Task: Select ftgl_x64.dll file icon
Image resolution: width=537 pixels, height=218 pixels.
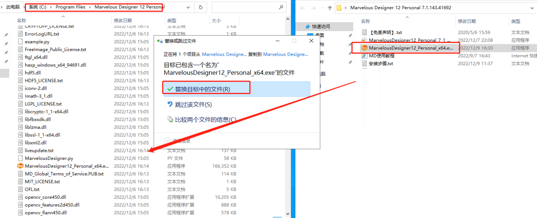Action: pos(21,57)
